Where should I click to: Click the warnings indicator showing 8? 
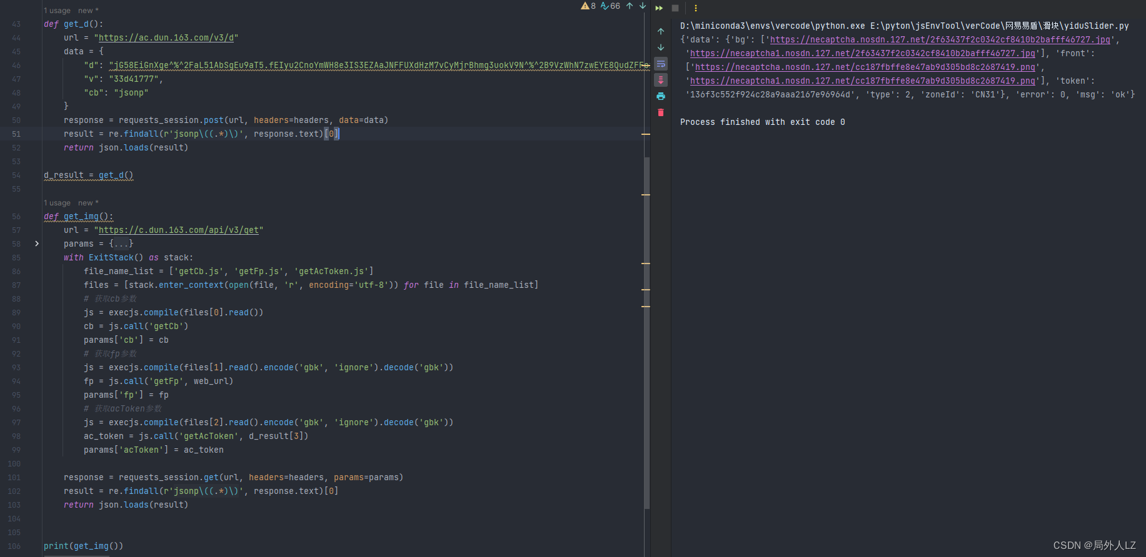point(588,6)
